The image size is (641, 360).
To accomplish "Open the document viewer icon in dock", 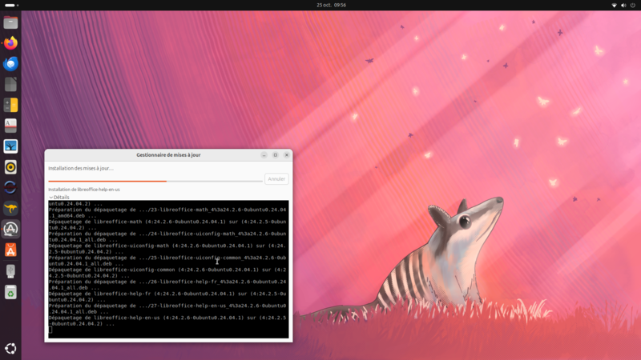I will click(x=10, y=126).
